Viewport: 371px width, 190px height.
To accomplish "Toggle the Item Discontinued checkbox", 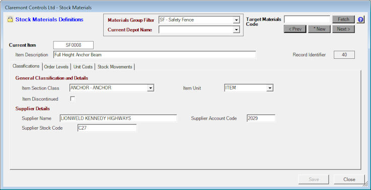I will (x=73, y=99).
